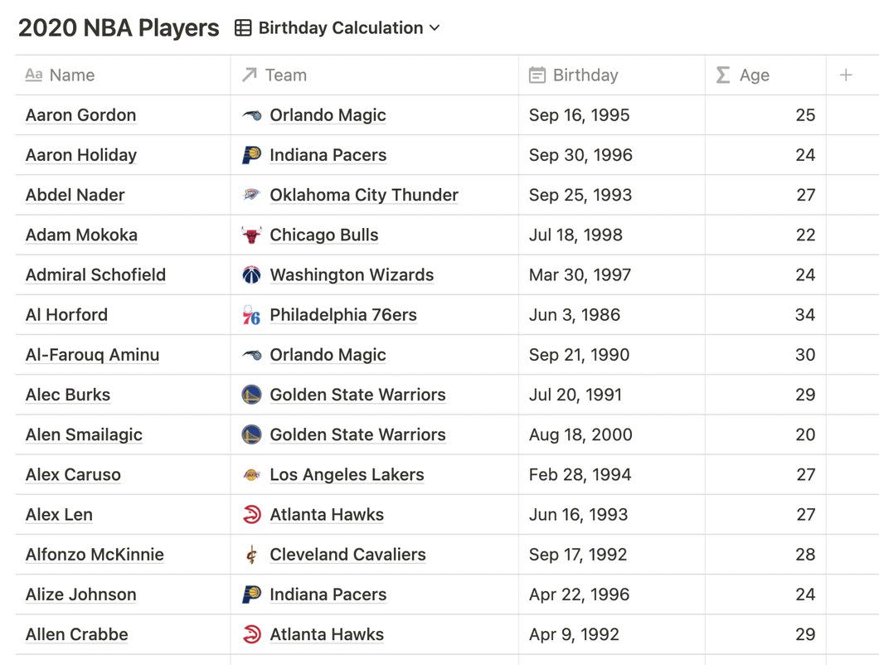Click the Orlando Magic logo beside Aaron Gordon
879x665 pixels.
251,115
